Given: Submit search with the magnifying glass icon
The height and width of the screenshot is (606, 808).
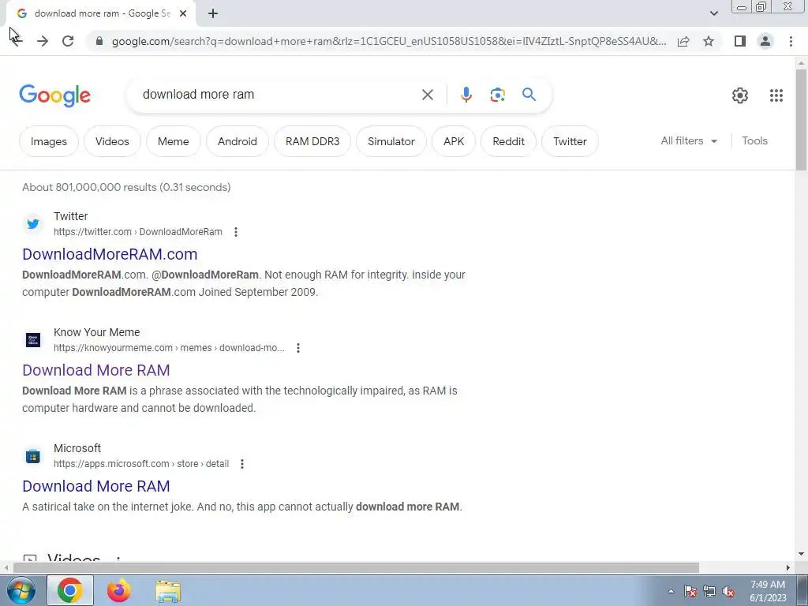Looking at the screenshot, I should coord(529,95).
